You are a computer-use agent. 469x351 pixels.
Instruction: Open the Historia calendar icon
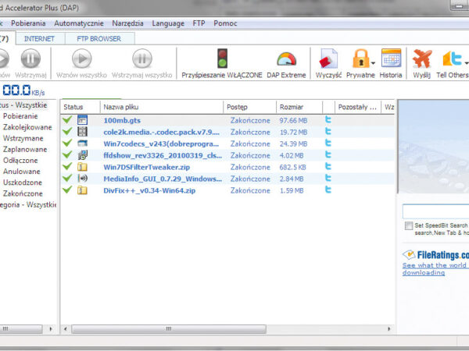coord(391,58)
